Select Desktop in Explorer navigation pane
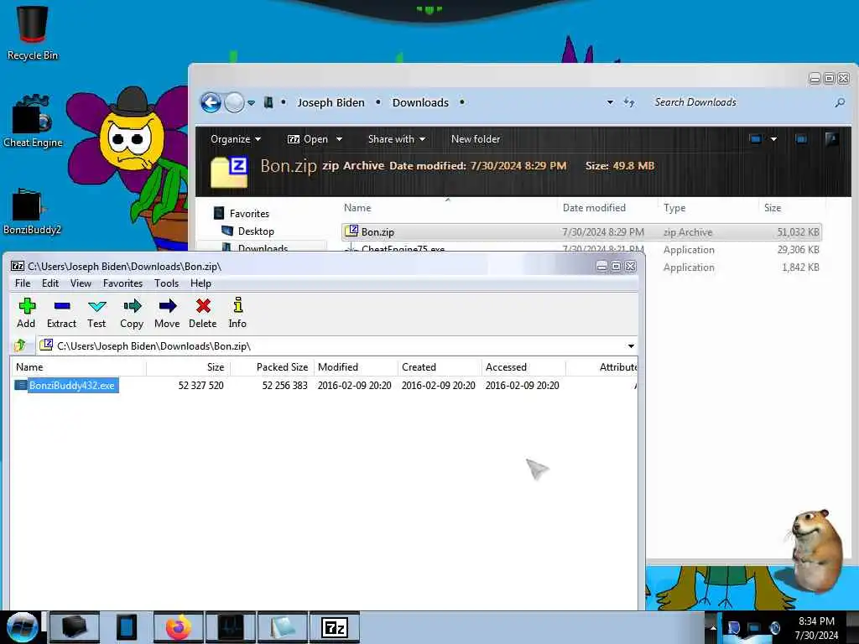859x644 pixels. (x=255, y=231)
